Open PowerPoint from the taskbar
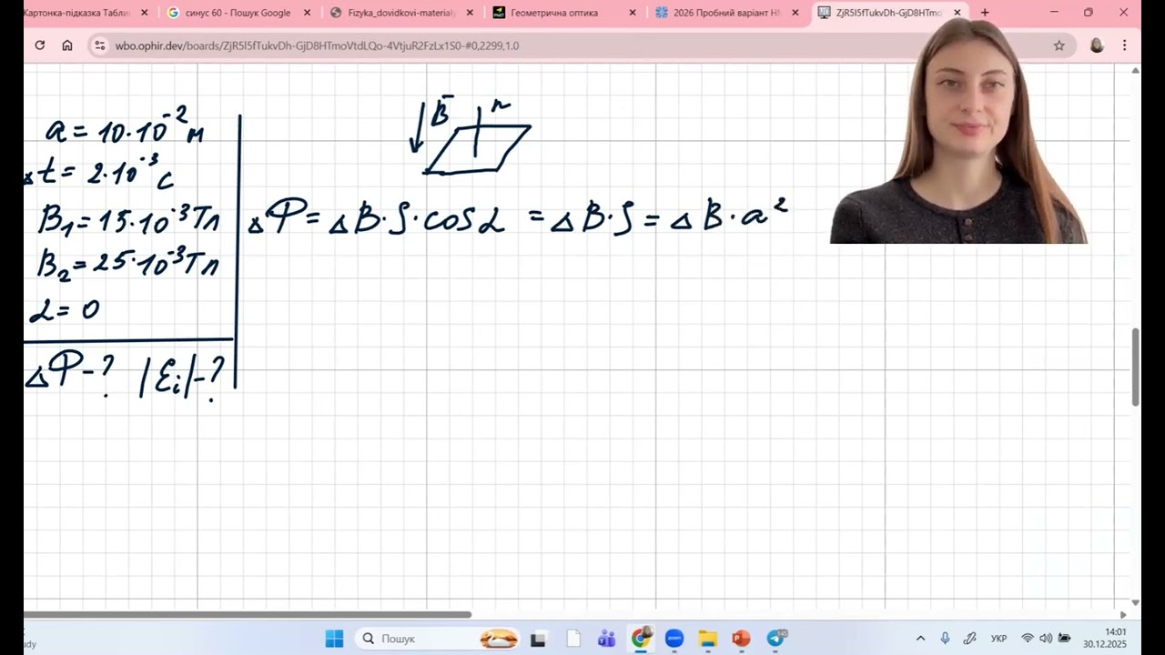The height and width of the screenshot is (655, 1165). pos(741,639)
